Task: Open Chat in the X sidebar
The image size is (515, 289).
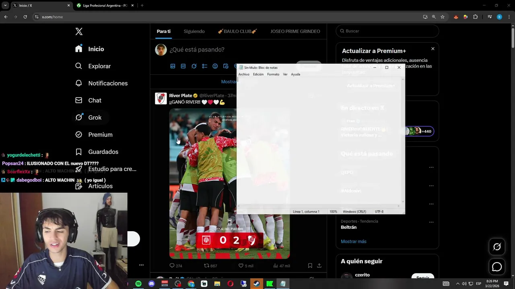Action: tap(88, 100)
